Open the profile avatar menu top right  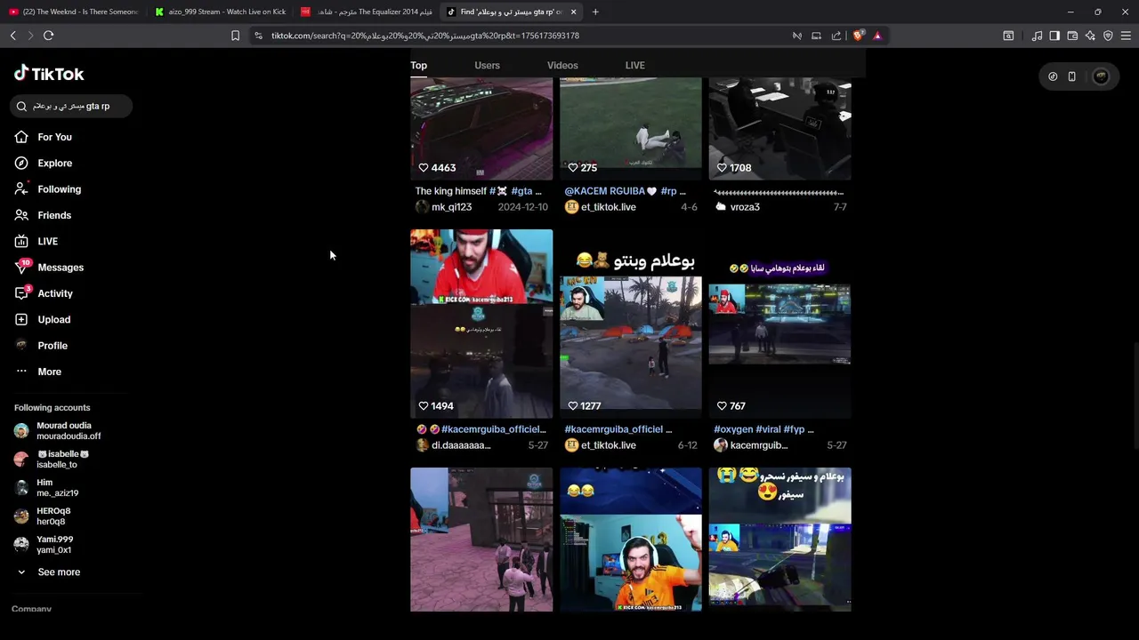(x=1101, y=76)
